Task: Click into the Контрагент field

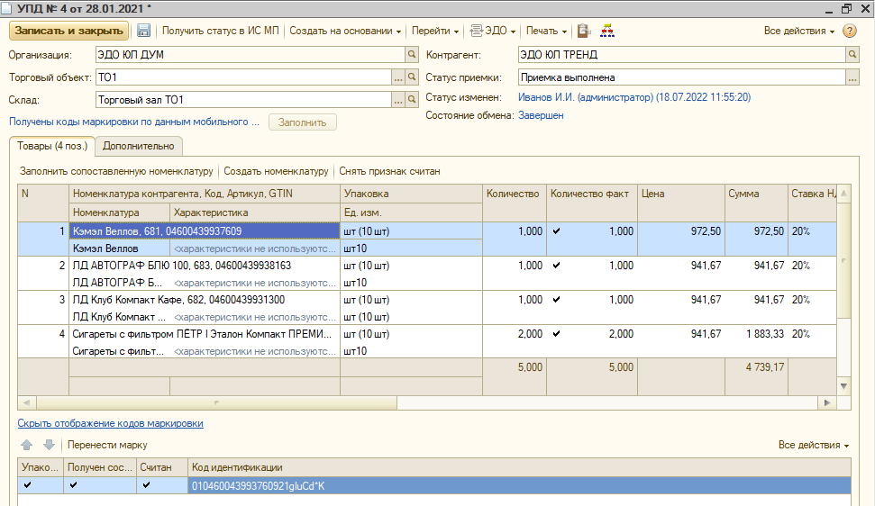Action: click(x=681, y=55)
